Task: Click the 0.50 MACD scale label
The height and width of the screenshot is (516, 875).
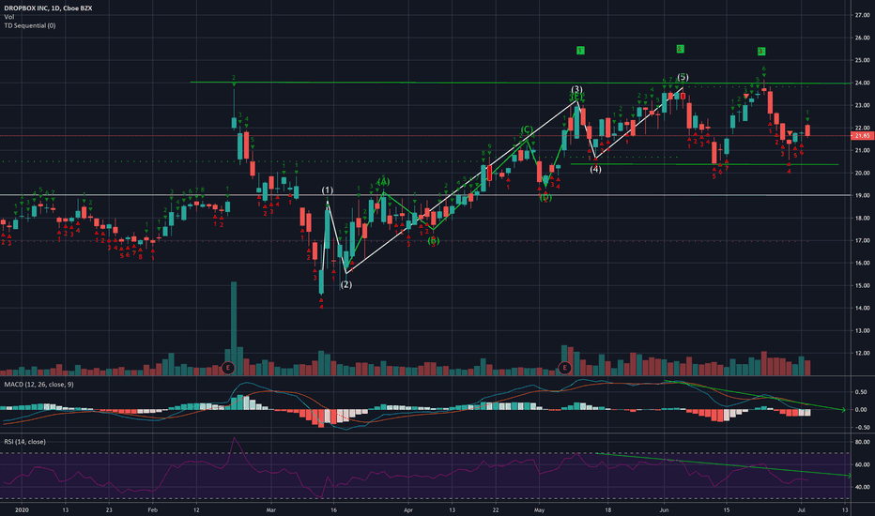Action: [861, 392]
